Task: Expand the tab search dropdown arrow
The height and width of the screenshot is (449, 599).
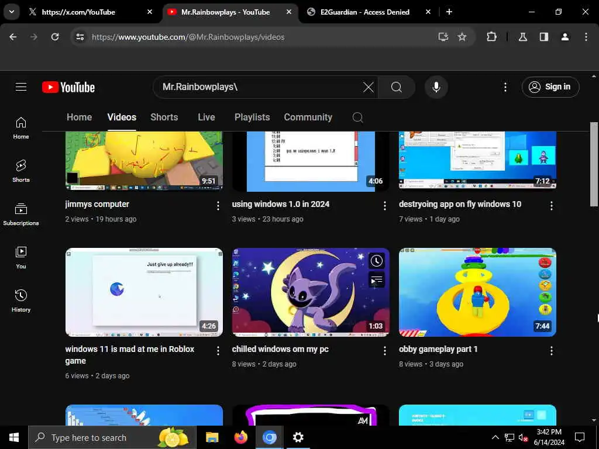Action: click(12, 12)
